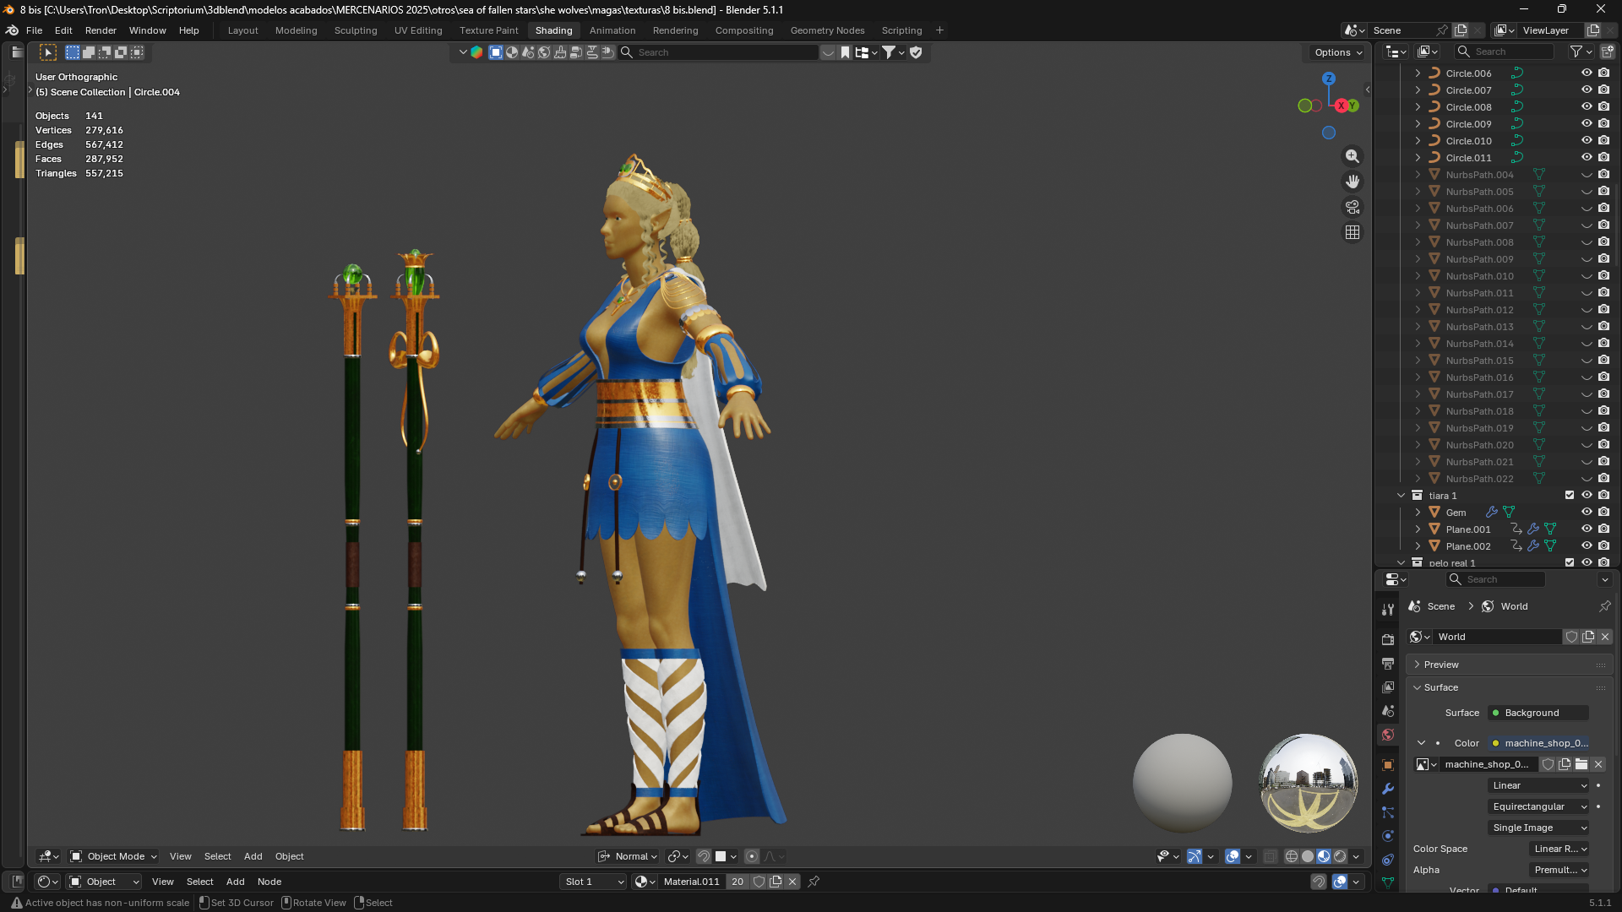
Task: Toggle visibility of Plane.002
Action: 1587,546
